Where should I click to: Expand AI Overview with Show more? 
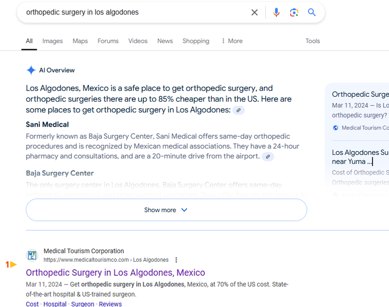(x=166, y=210)
